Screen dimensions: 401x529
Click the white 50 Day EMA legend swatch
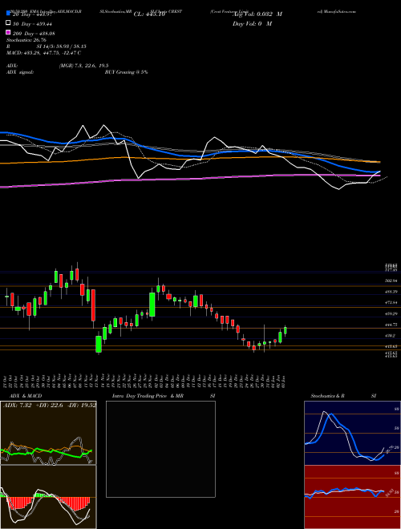click(8, 23)
